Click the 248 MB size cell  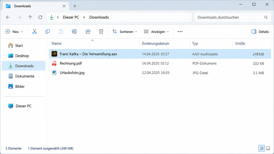pos(258,54)
